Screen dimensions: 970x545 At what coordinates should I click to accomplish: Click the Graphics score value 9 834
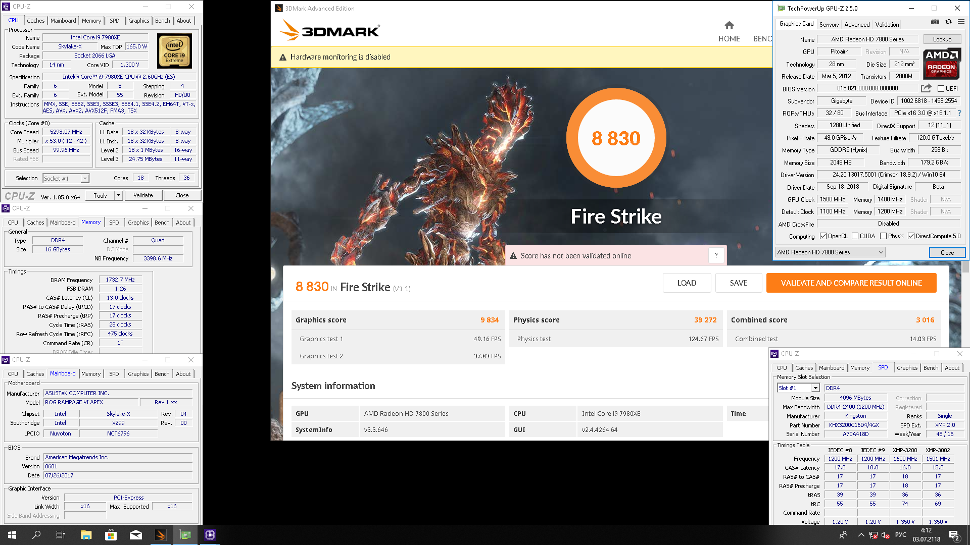pyautogui.click(x=489, y=320)
